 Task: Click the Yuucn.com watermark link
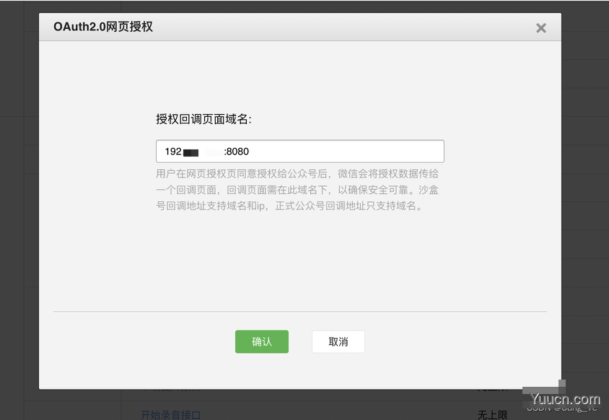point(564,398)
